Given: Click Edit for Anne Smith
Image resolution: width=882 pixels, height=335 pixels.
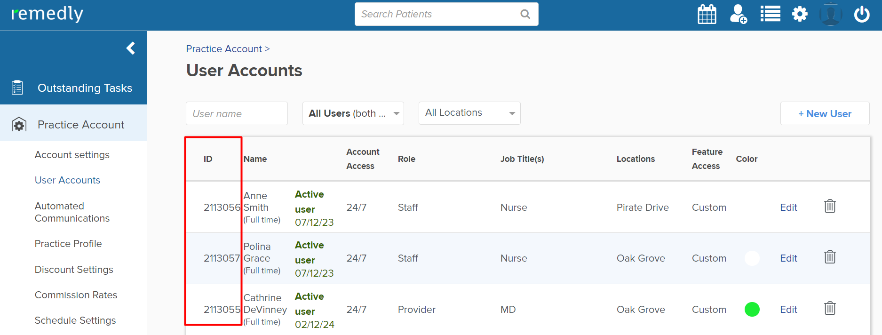Looking at the screenshot, I should click(x=788, y=207).
